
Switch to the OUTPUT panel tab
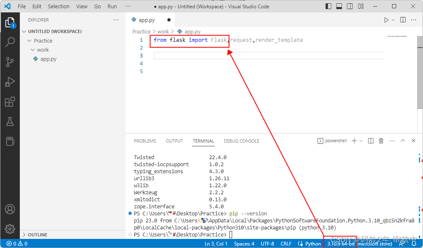(174, 141)
